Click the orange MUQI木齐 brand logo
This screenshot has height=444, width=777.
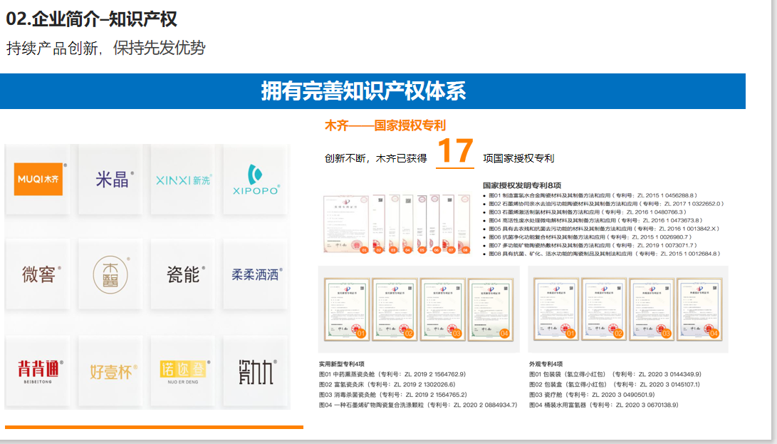pyautogui.click(x=38, y=179)
